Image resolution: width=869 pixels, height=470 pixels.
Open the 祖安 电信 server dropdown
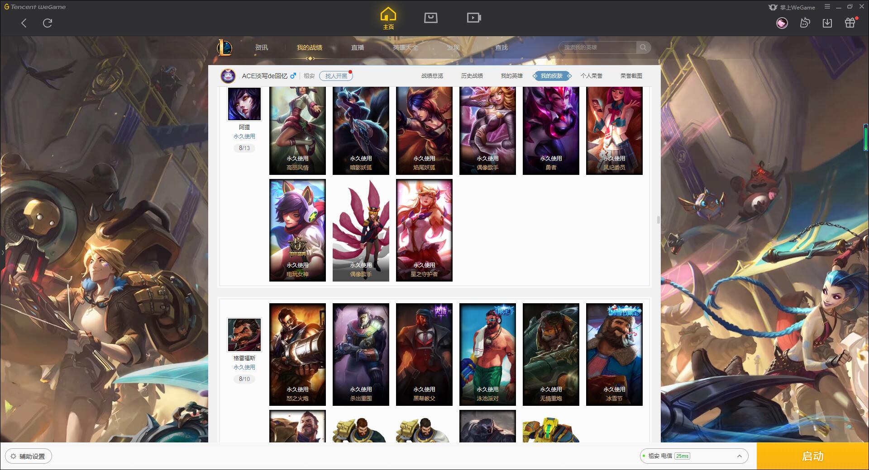point(693,456)
